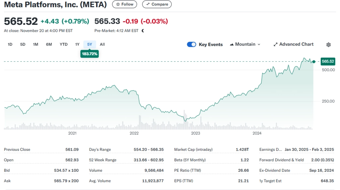Show the All time range
The height and width of the screenshot is (190, 340).
point(102,44)
